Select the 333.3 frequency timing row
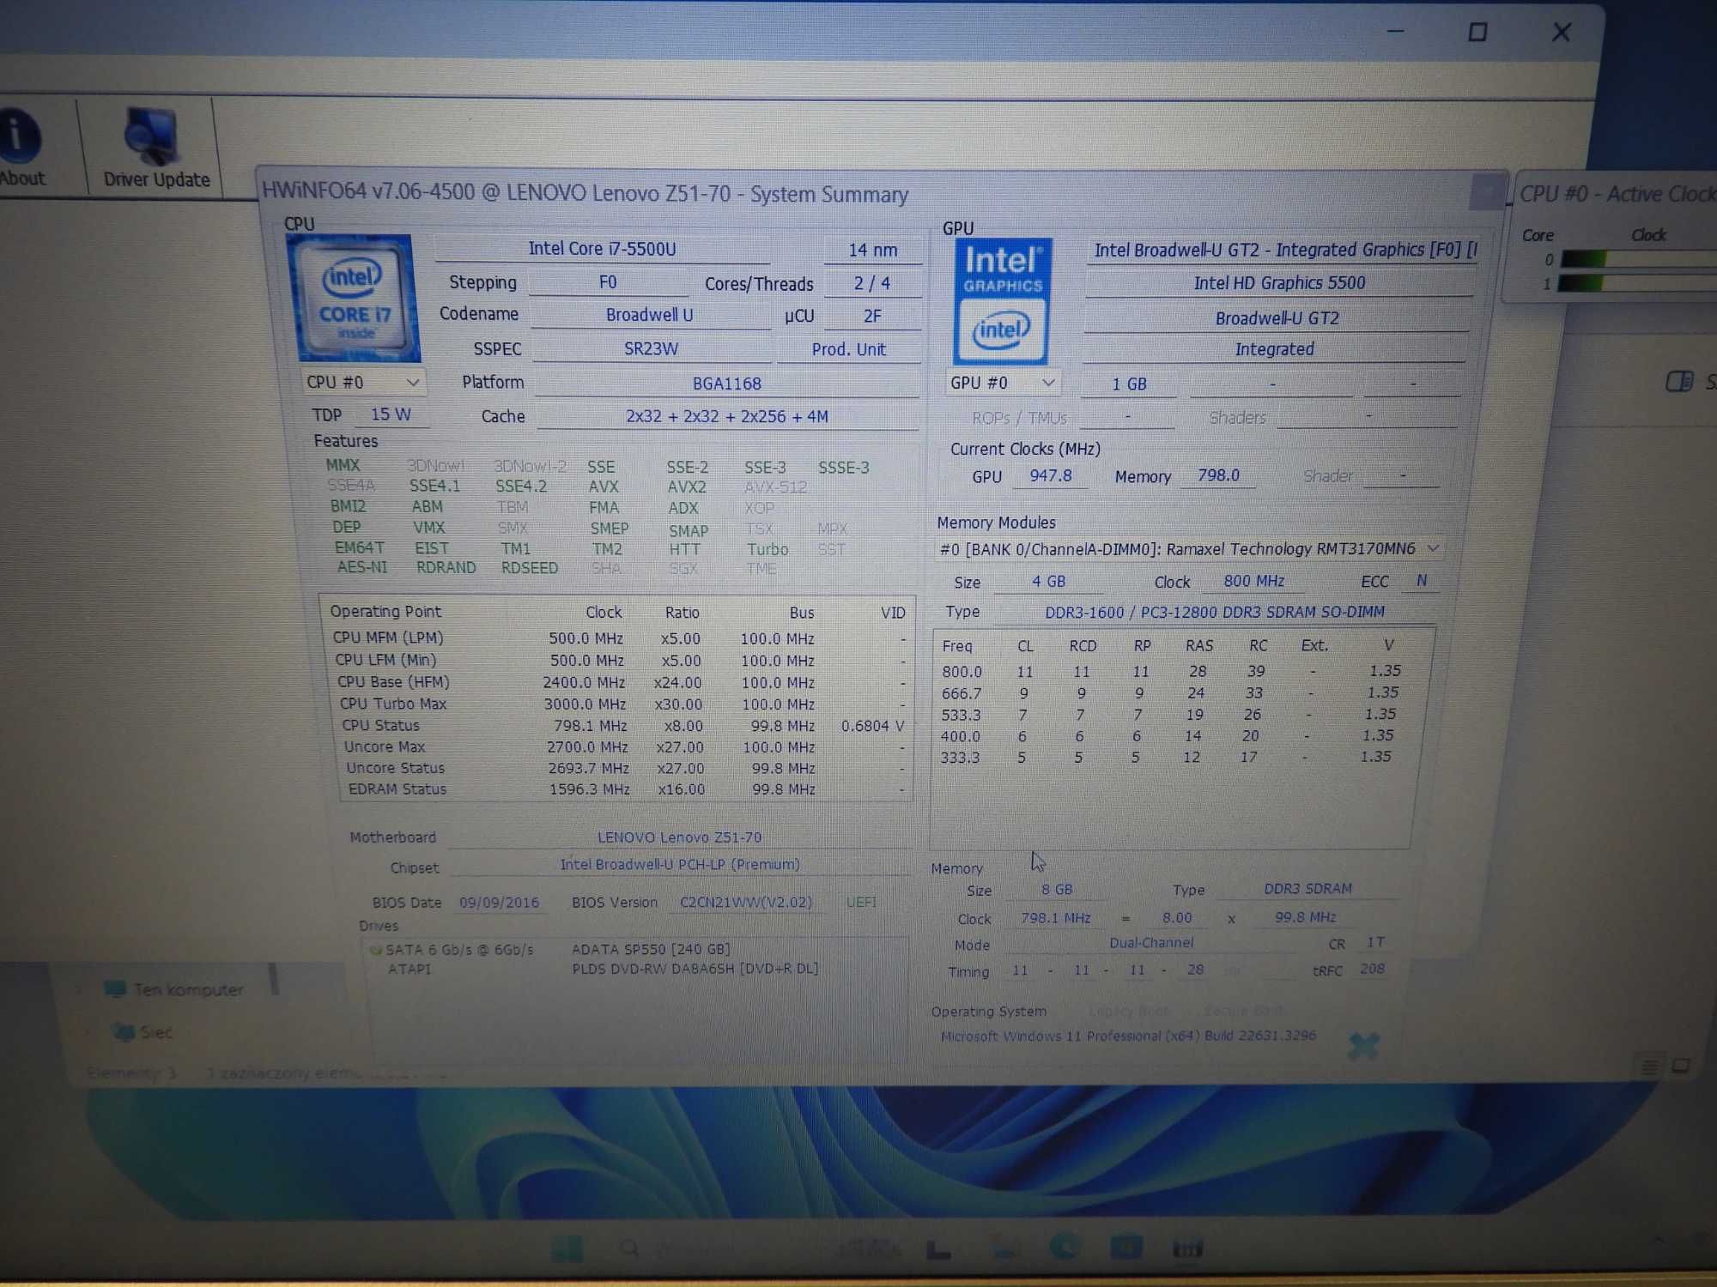The image size is (1717, 1287). (1168, 758)
